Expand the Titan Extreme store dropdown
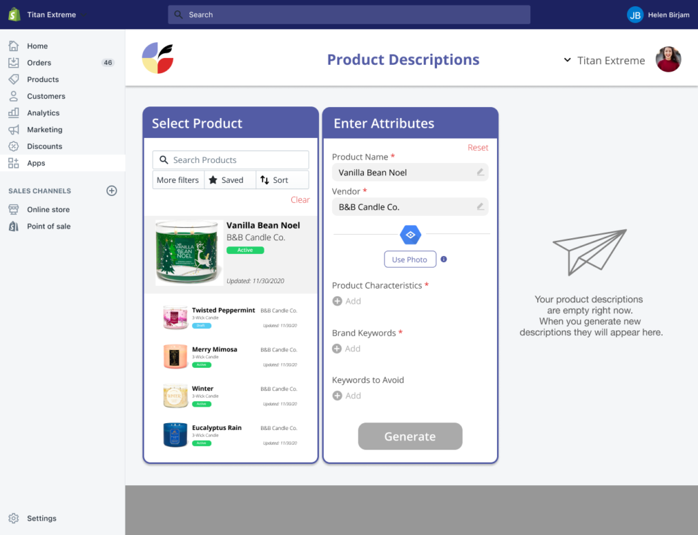The height and width of the screenshot is (535, 698). 567,60
